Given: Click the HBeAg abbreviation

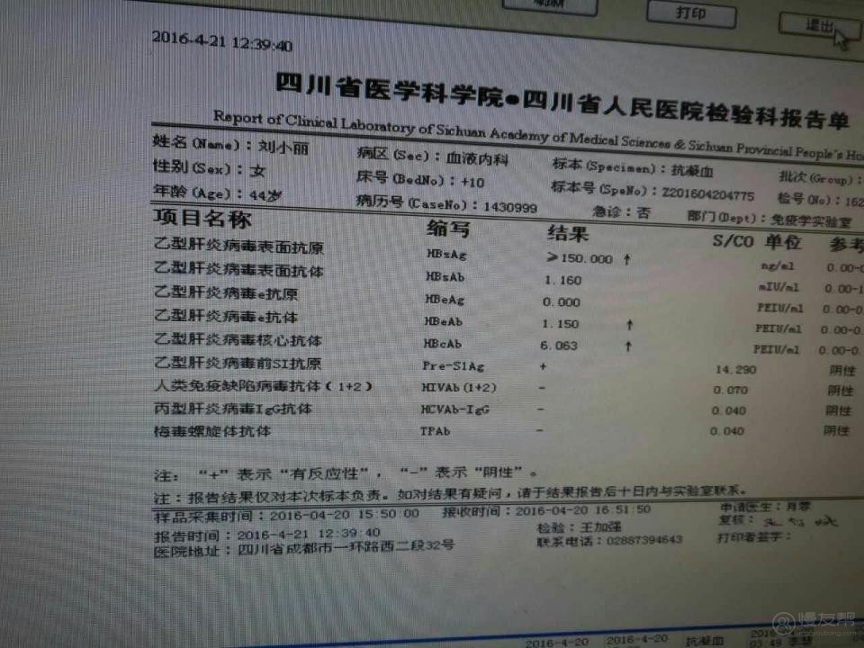Looking at the screenshot, I should [x=444, y=299].
